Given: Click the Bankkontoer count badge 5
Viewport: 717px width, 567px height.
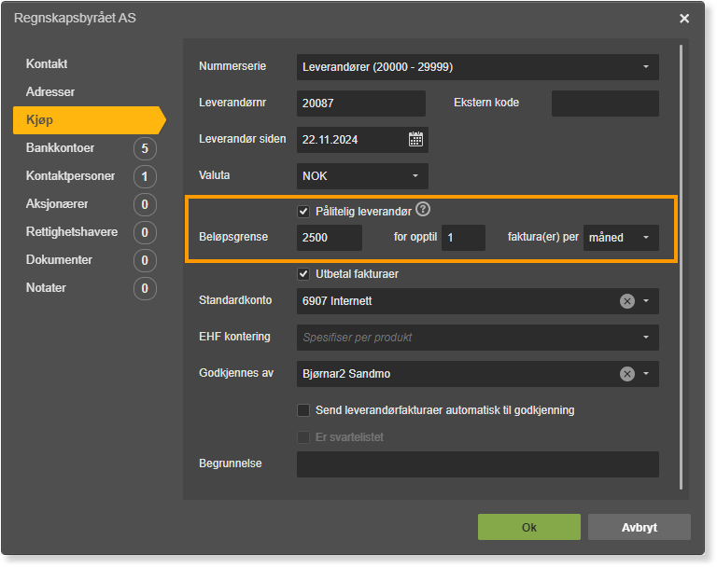Looking at the screenshot, I should click(x=145, y=148).
